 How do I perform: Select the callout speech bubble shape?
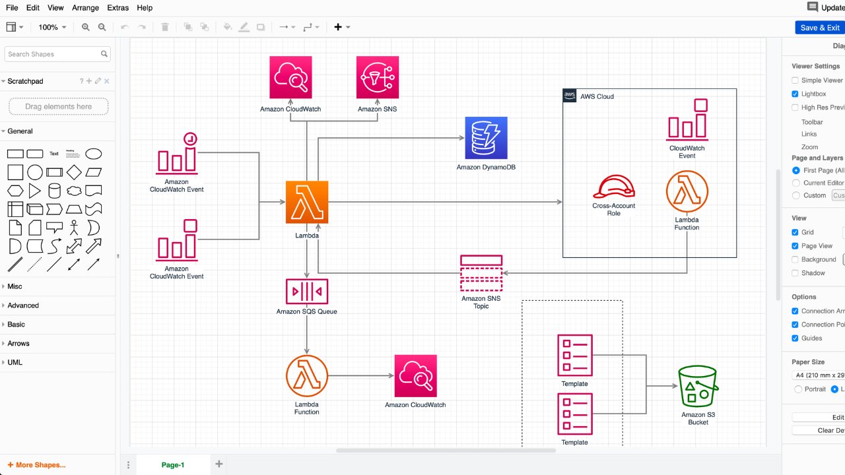click(54, 228)
